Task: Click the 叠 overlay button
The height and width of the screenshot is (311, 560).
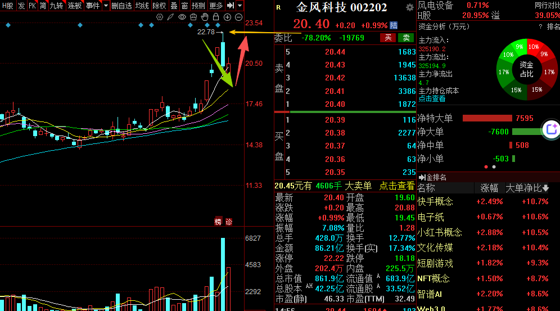Action: click(174, 6)
